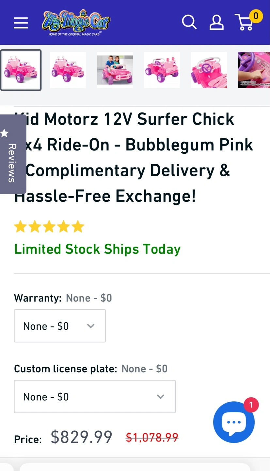Select the first pink jeep thumbnail
The image size is (270, 471).
click(x=21, y=70)
